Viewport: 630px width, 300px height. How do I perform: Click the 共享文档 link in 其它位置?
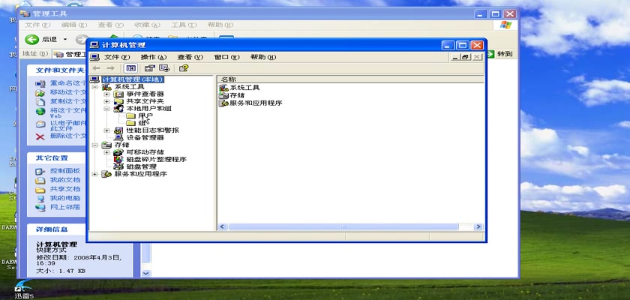pyautogui.click(x=65, y=189)
